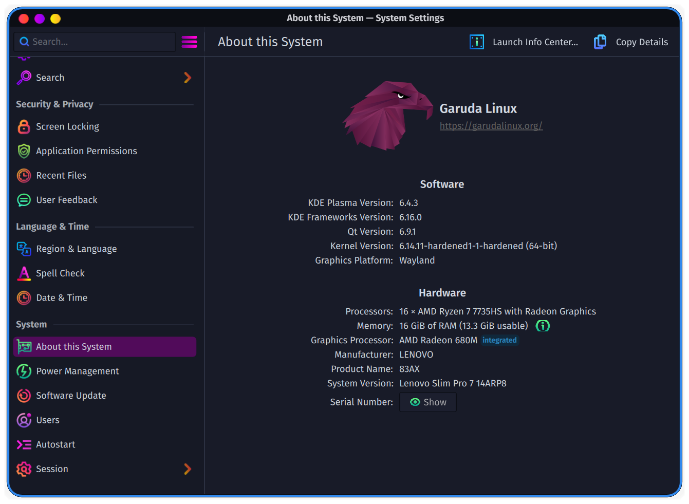The image size is (689, 504).
Task: Click the Copy Details clipboard icon
Action: point(600,42)
